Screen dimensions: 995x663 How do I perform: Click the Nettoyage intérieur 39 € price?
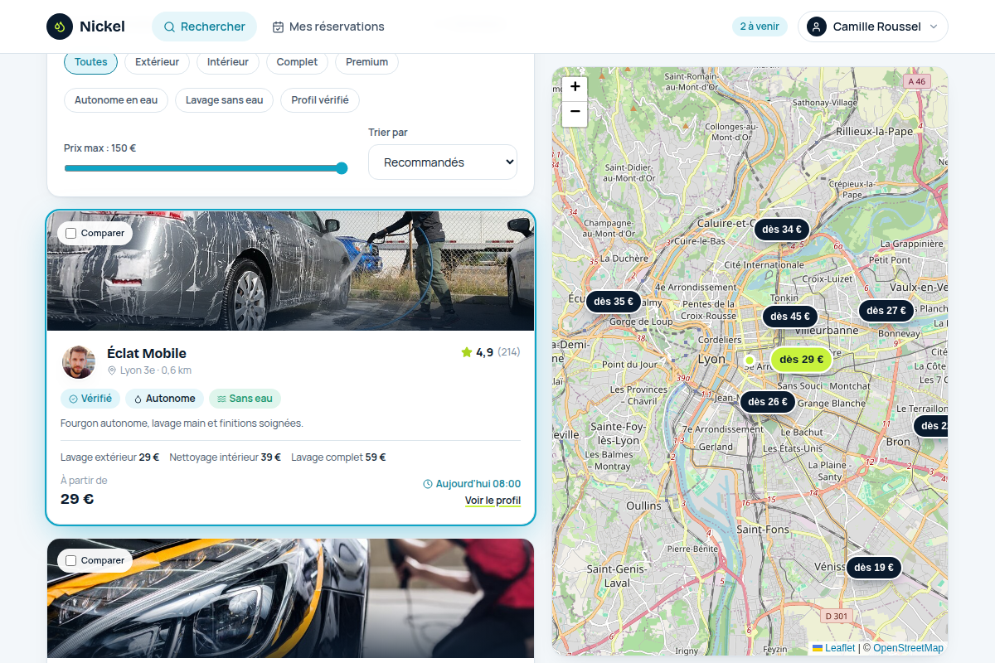[x=226, y=457]
